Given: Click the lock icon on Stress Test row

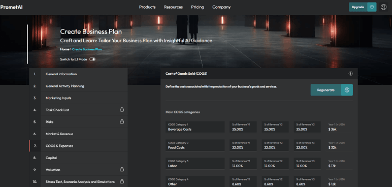Looking at the screenshot, I should 122,181.
